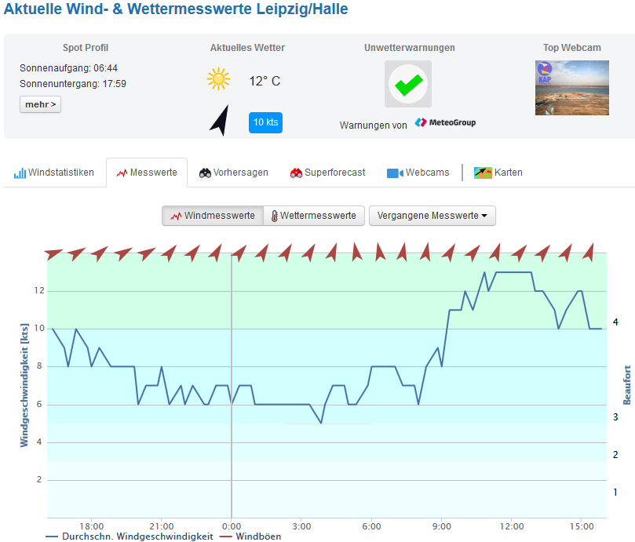
Task: Click the sunny weather icon
Action: click(219, 79)
